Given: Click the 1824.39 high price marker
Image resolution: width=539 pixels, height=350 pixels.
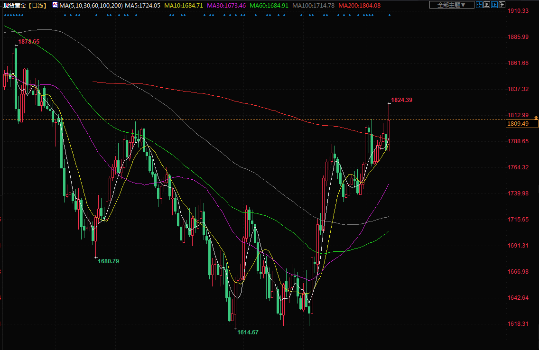Looking at the screenshot, I should (402, 100).
